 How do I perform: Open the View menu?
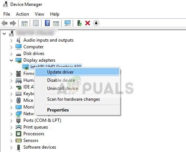click(39, 14)
